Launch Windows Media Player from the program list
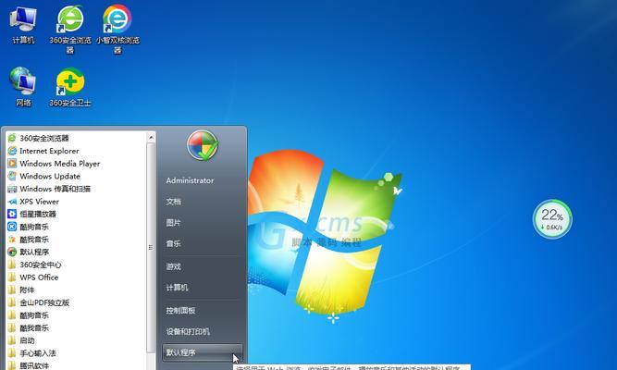This screenshot has height=370, width=617. click(x=77, y=164)
